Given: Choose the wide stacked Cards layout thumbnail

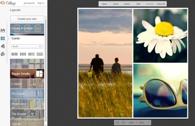Looking at the screenshot, I should (x=40, y=54).
